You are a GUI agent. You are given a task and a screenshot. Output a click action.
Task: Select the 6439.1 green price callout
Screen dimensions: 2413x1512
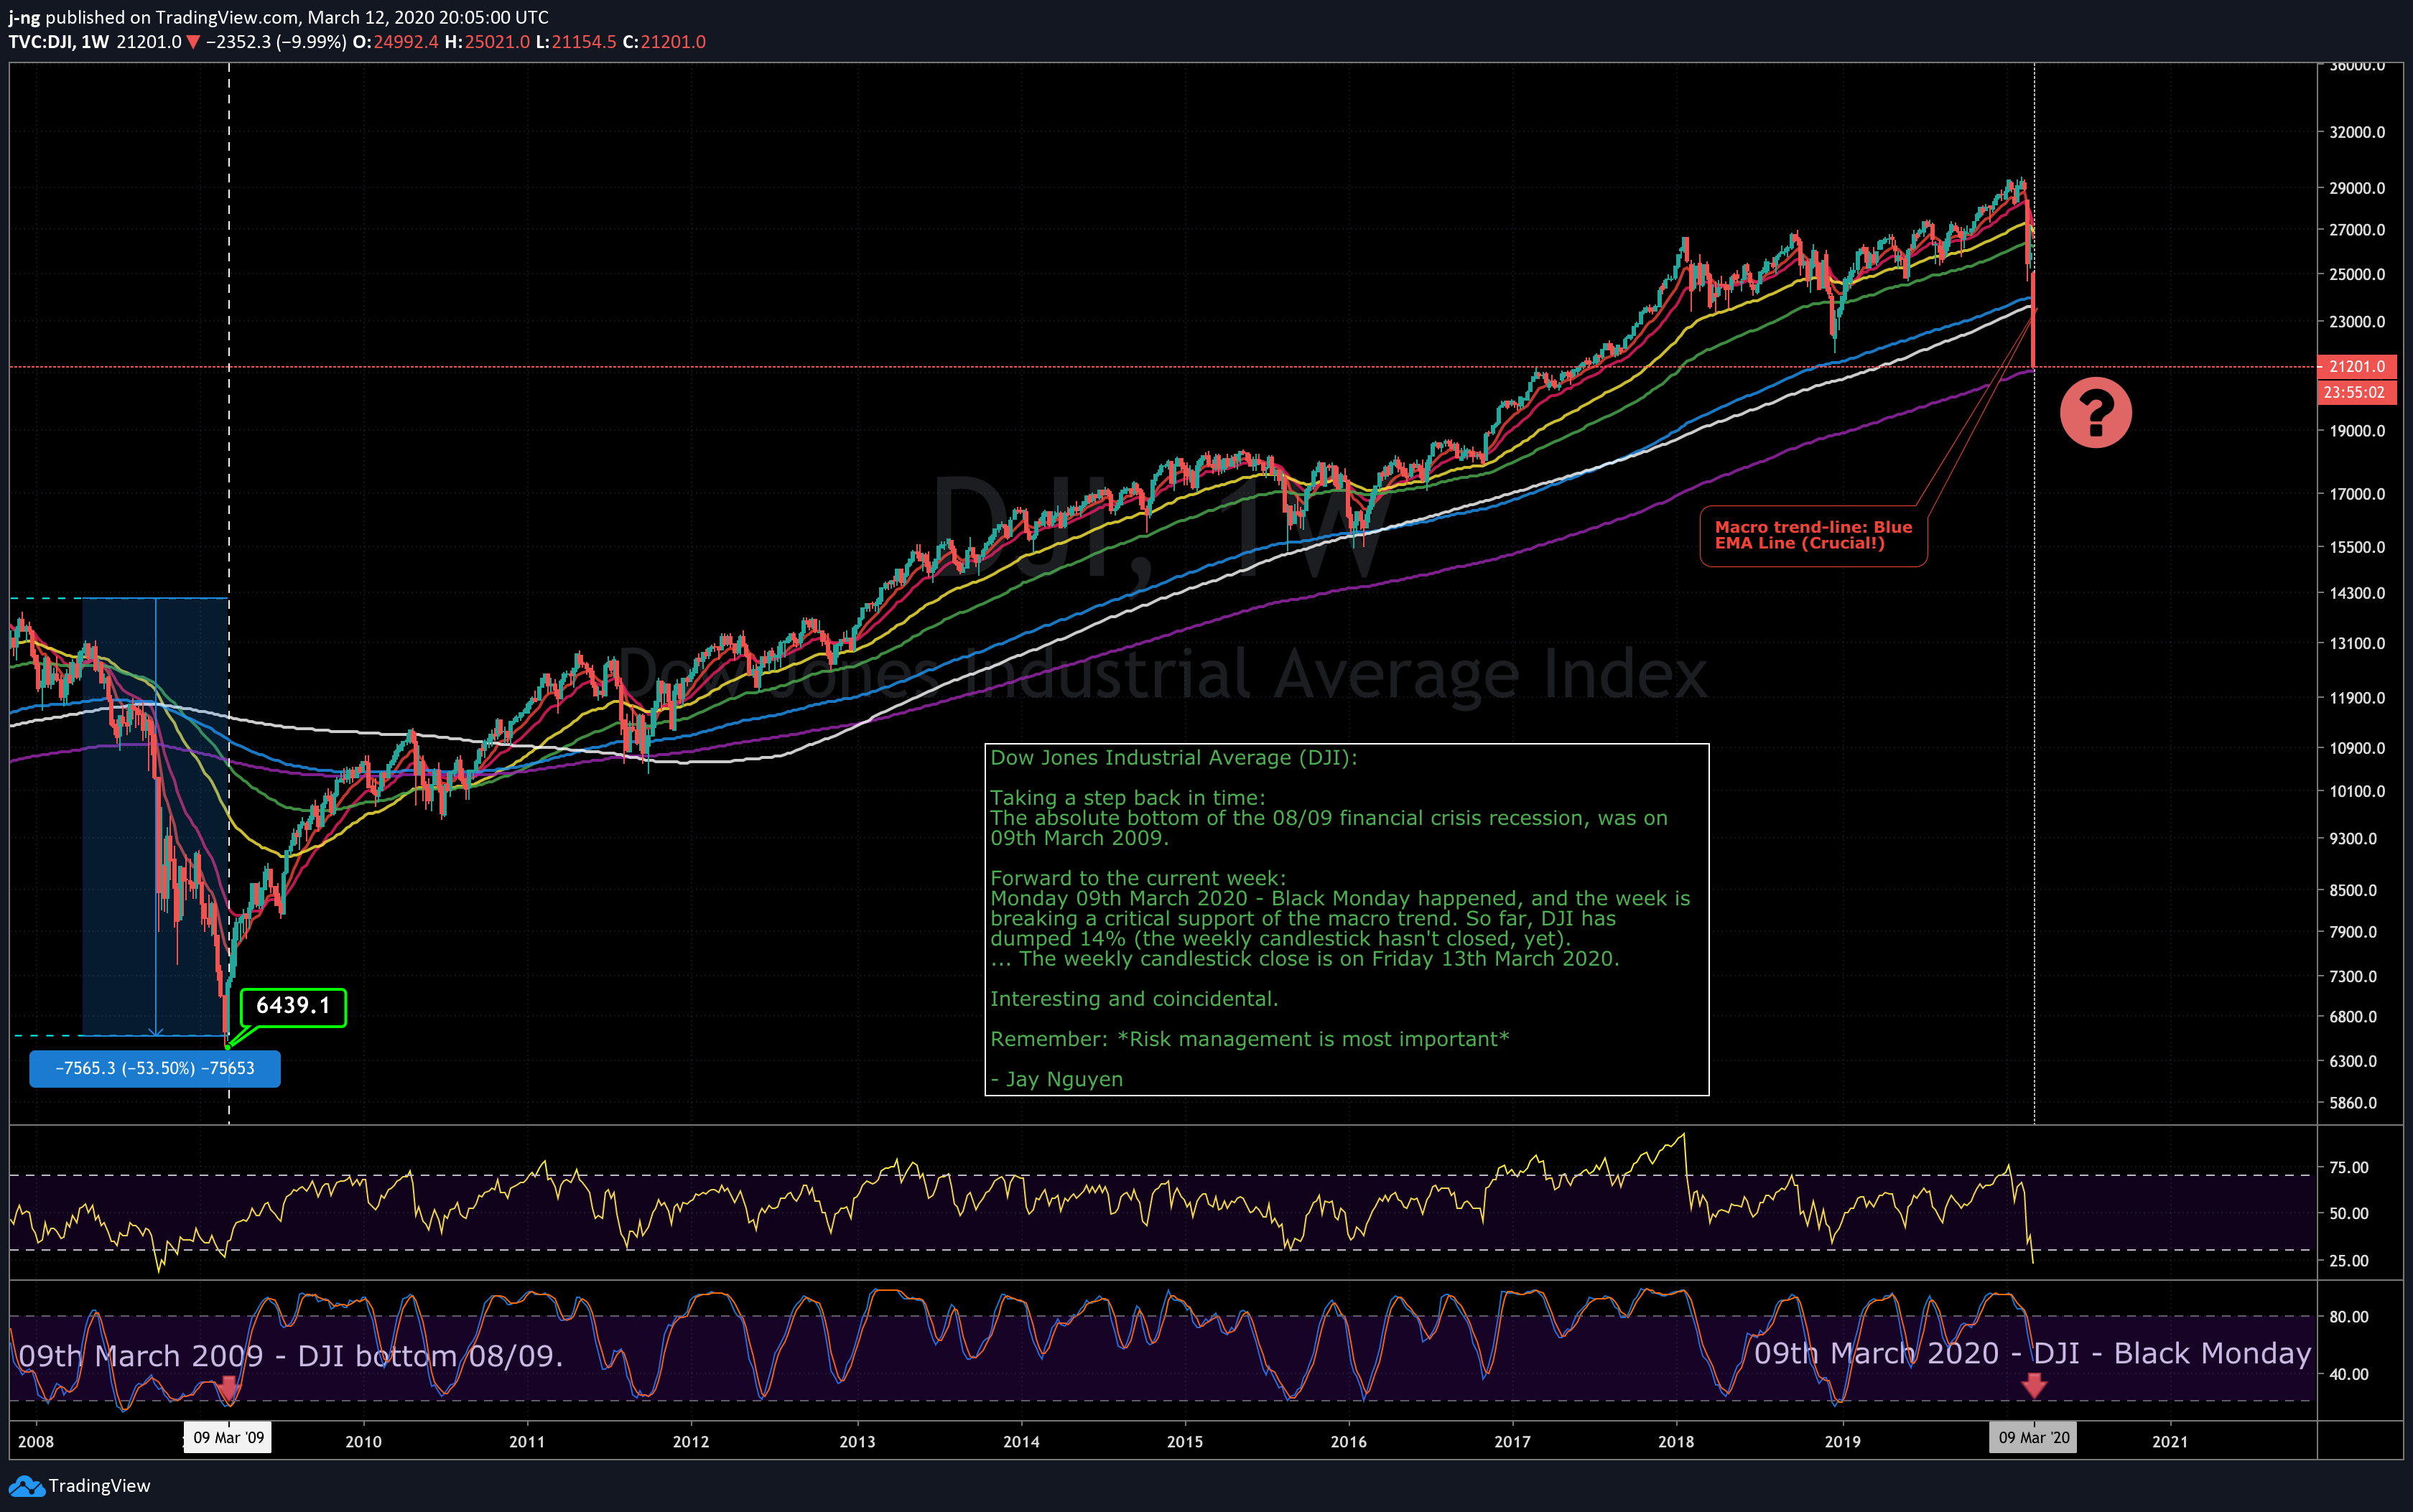coord(293,1006)
